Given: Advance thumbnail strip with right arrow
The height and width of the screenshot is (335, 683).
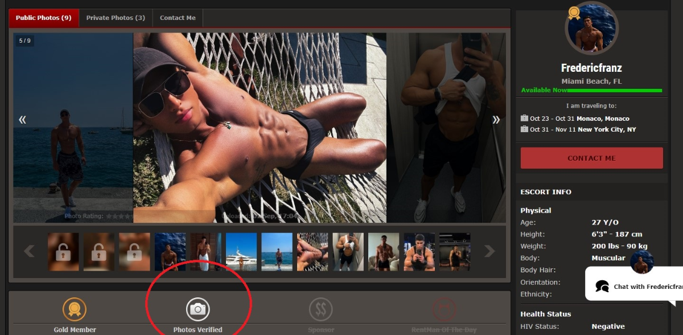Looking at the screenshot, I should pyautogui.click(x=489, y=251).
